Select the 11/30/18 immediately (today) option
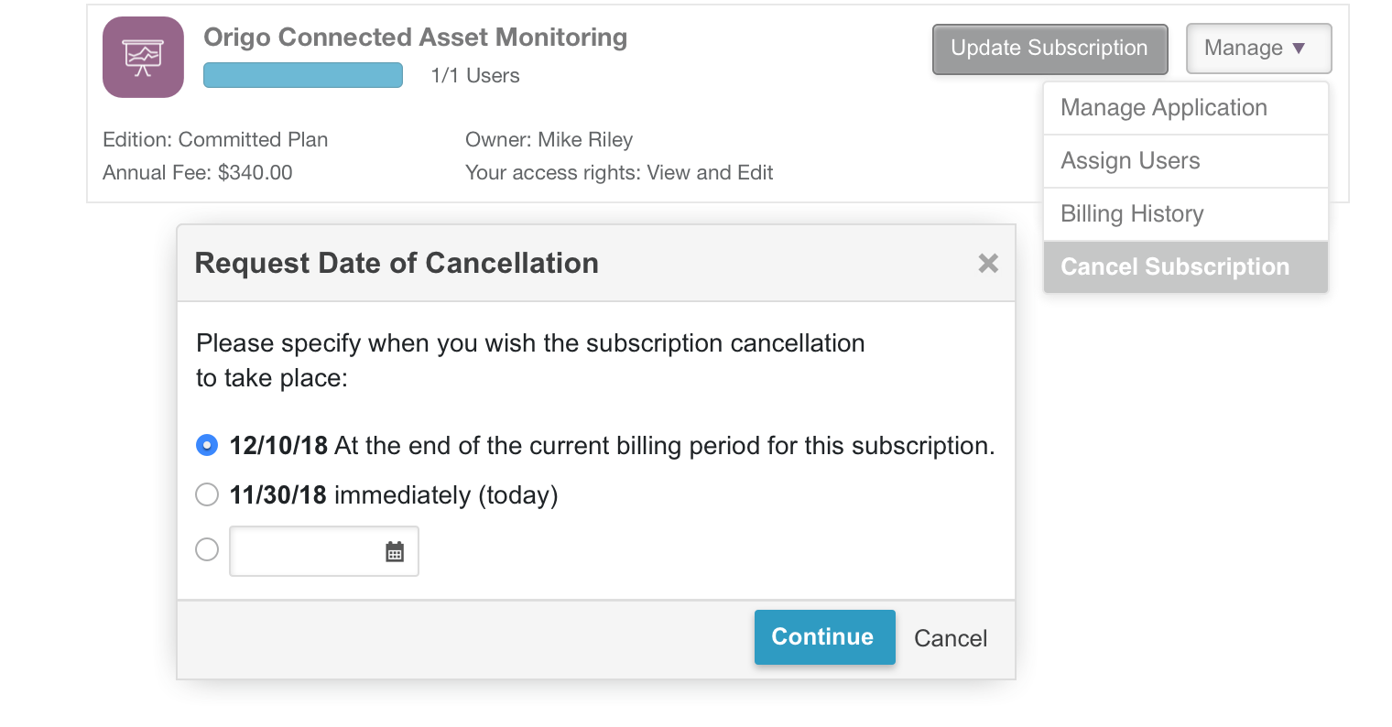This screenshot has height=727, width=1392. [x=207, y=495]
